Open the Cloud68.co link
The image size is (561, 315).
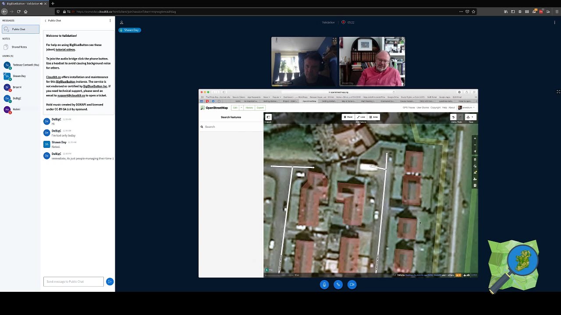tap(53, 77)
